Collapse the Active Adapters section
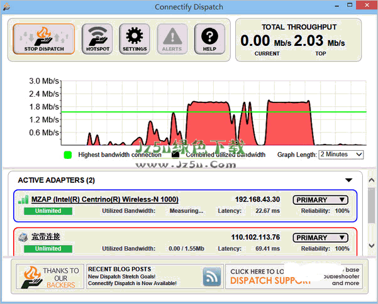378x304 pixels. tap(348, 180)
